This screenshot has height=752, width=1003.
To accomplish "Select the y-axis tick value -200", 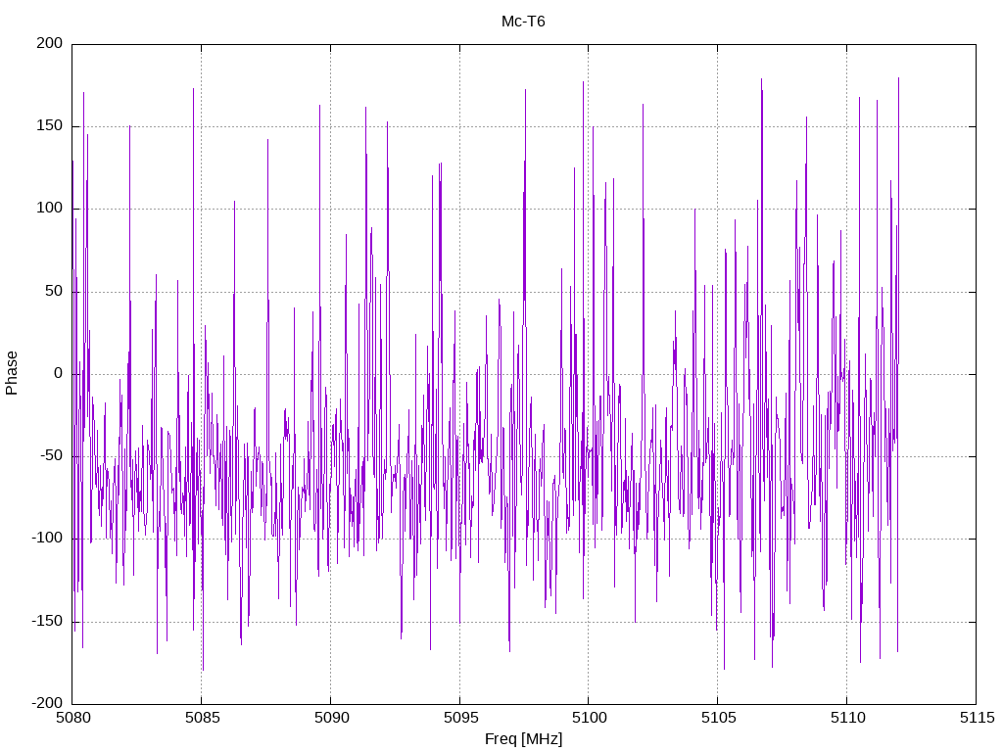I will (x=47, y=703).
